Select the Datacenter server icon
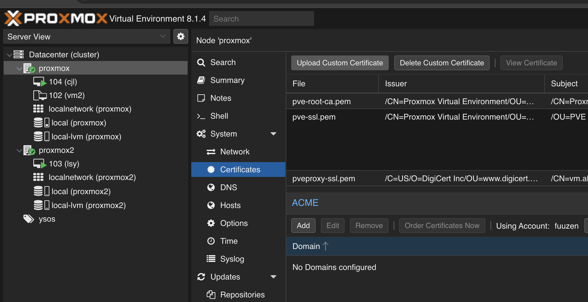588x302 pixels. (x=19, y=55)
